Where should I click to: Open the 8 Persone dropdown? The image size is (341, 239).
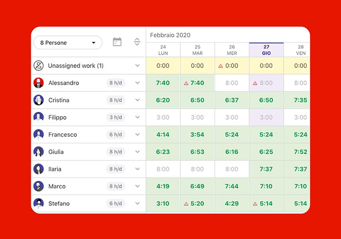point(68,43)
